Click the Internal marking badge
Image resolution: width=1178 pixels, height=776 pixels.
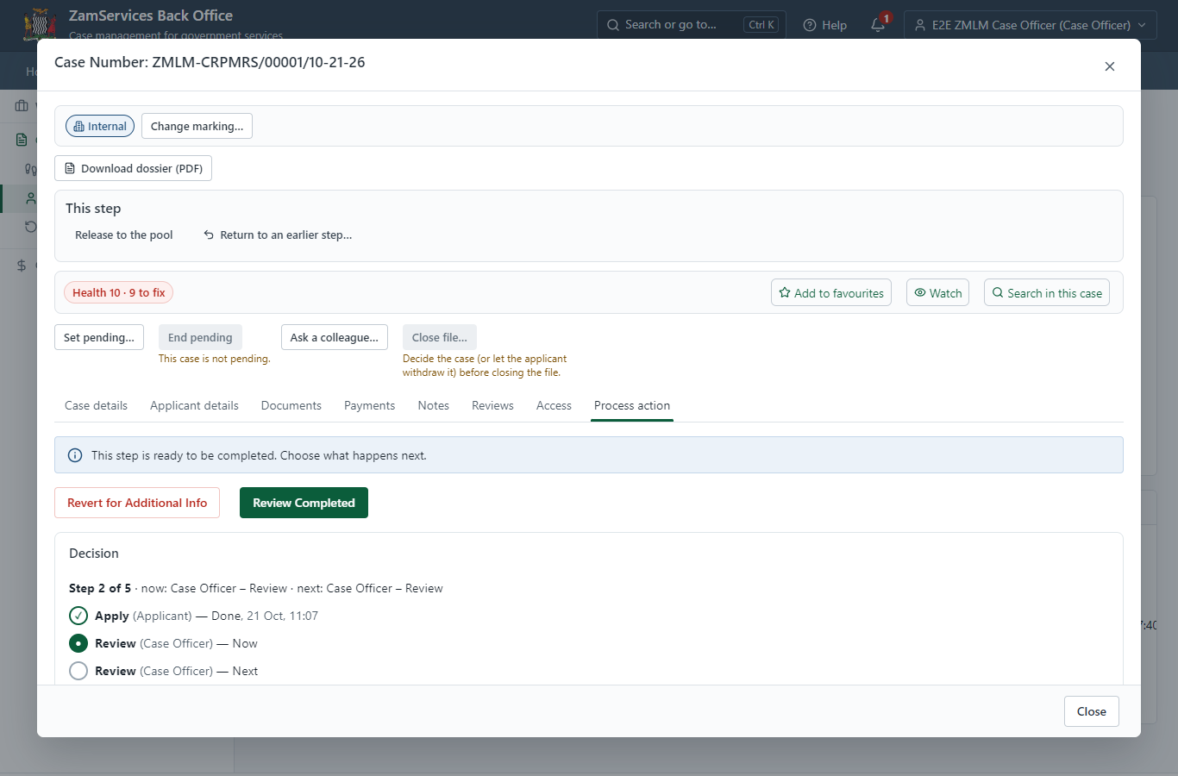[100, 126]
